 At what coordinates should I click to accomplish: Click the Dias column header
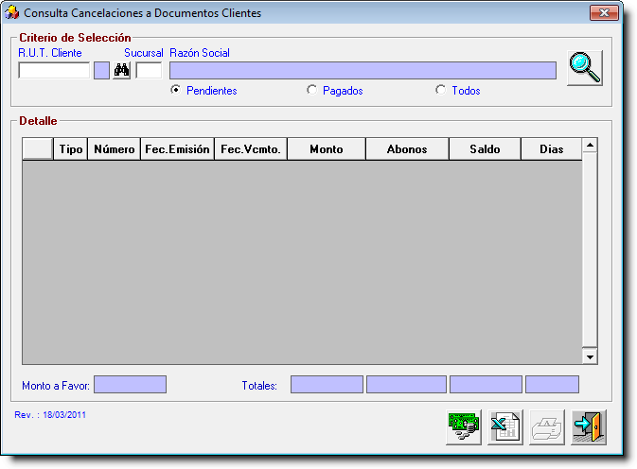pos(551,149)
